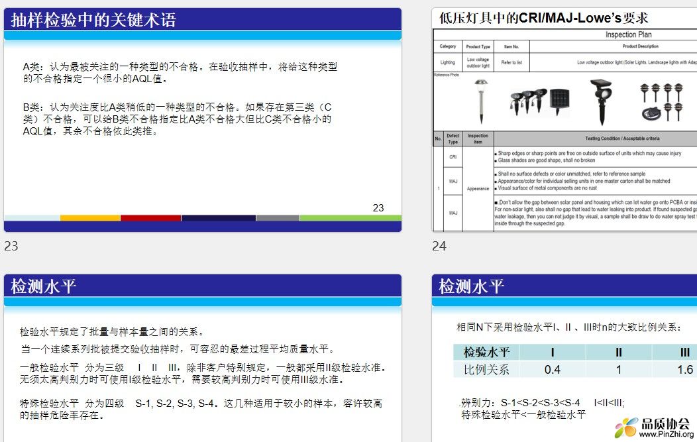Click the title 低压灯具中的CRI/MAJ-Lowe's要求

544,18
